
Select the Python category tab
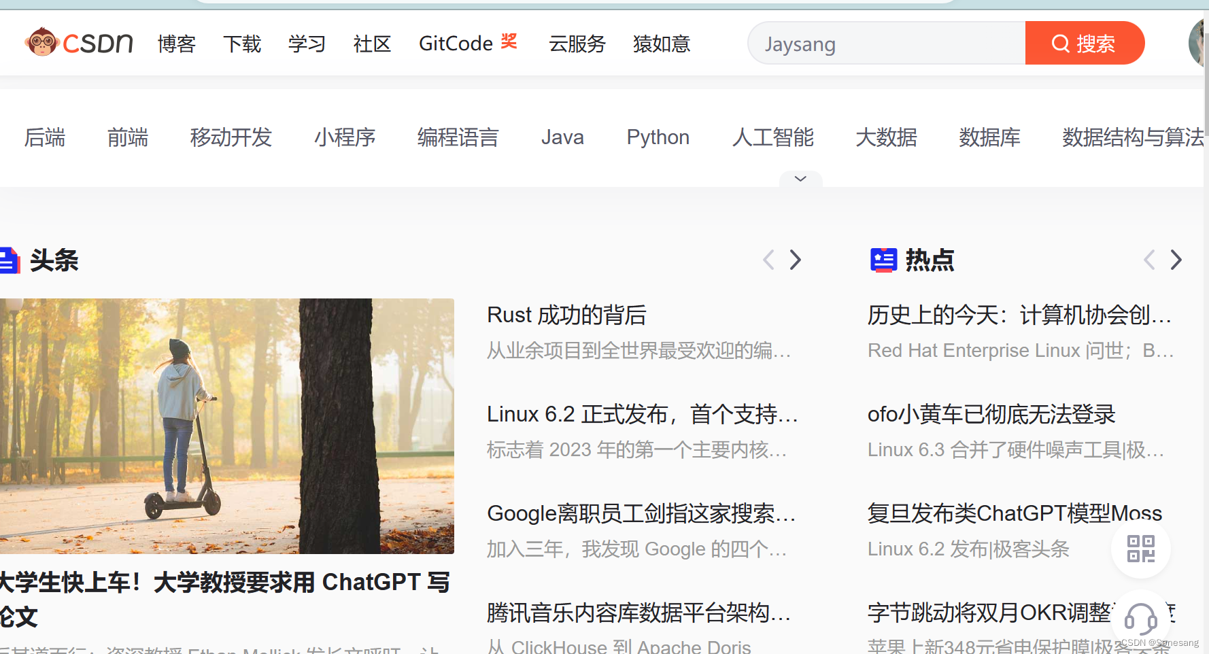pyautogui.click(x=658, y=137)
